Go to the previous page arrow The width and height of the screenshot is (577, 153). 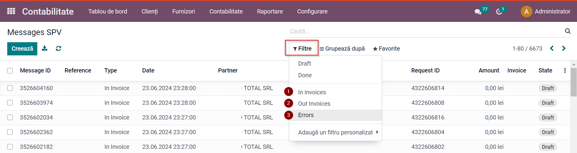click(x=552, y=49)
